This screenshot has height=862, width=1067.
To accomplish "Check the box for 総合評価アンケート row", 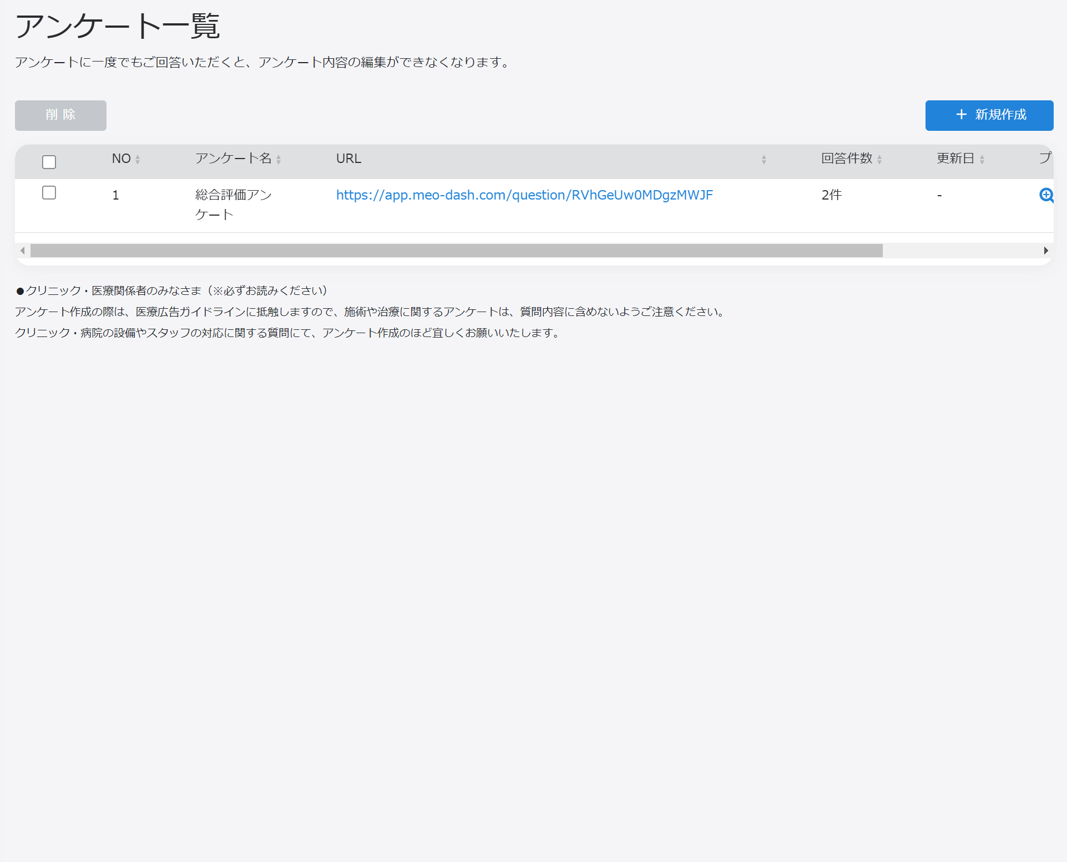I will [49, 192].
